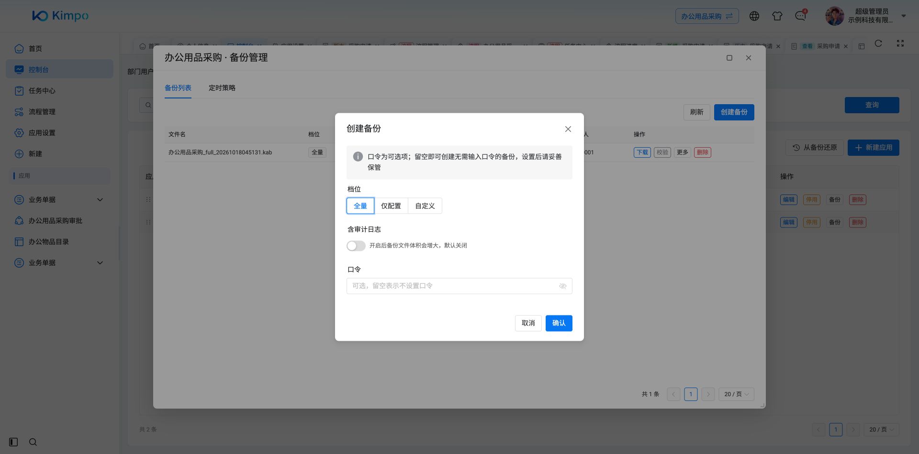Click the refresh icon in tab bar
The image size is (919, 454).
click(x=878, y=43)
